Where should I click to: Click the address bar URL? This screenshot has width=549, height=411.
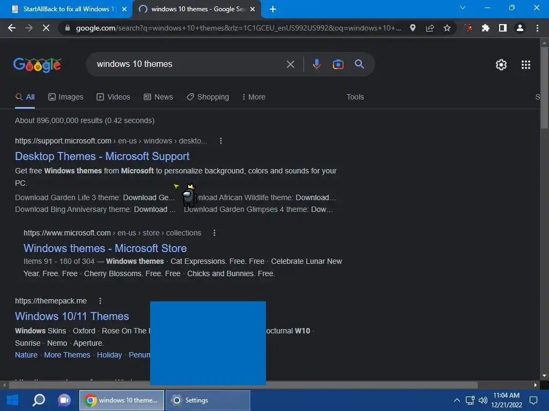tap(238, 28)
